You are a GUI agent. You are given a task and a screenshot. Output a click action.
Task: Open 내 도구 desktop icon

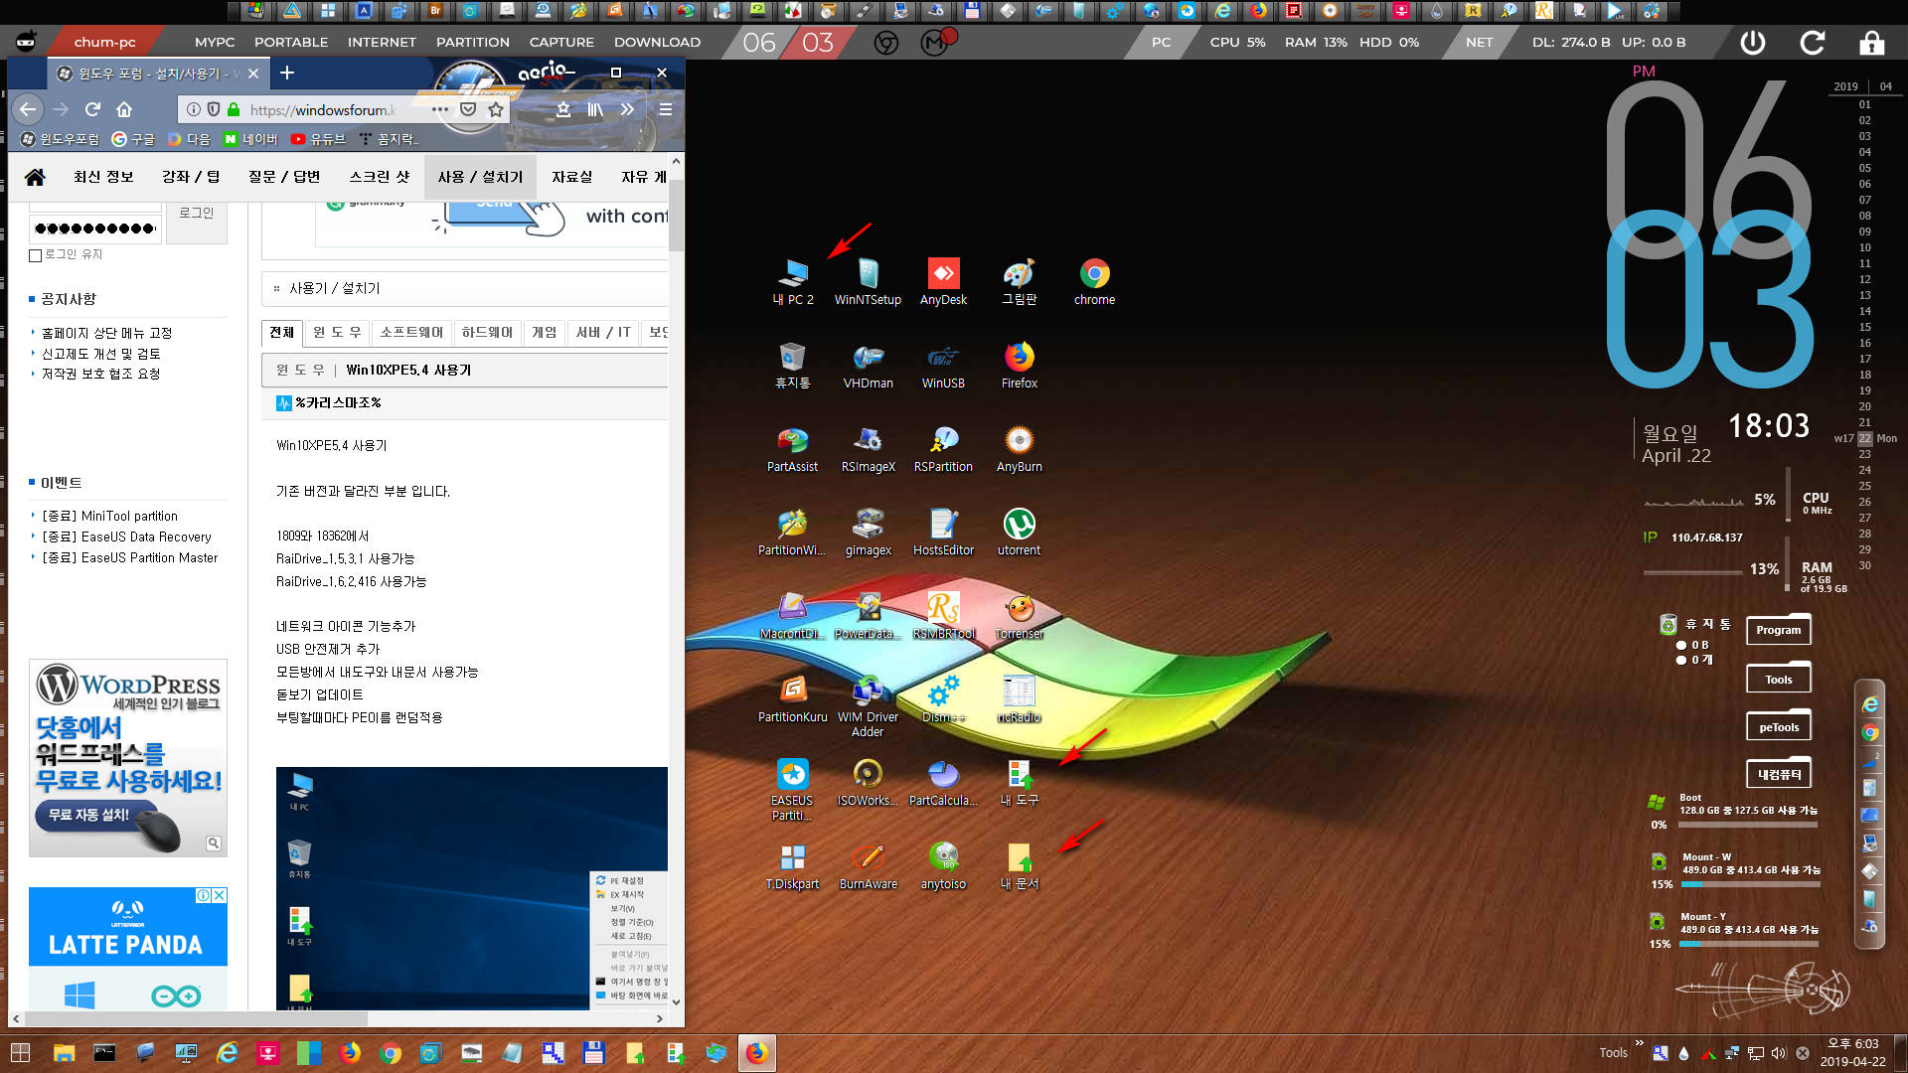pos(1019,782)
